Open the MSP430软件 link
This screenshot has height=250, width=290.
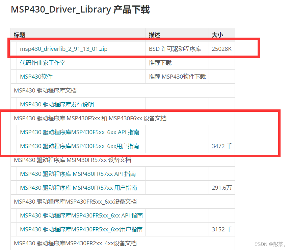(36, 77)
